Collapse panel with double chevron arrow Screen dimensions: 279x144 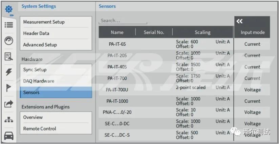[240, 21]
